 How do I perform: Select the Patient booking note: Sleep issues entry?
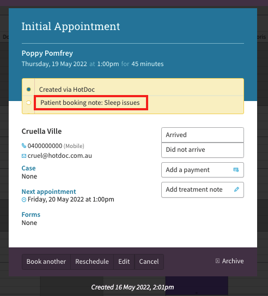90,103
